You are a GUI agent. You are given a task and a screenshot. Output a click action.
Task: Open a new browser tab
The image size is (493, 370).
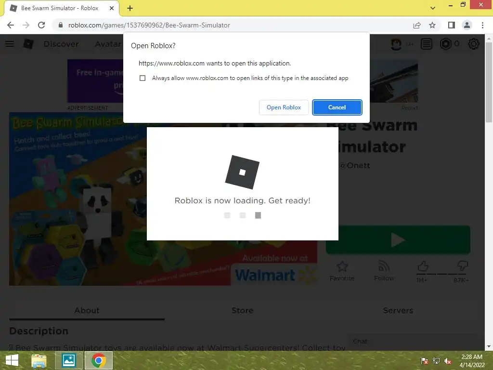130,9
